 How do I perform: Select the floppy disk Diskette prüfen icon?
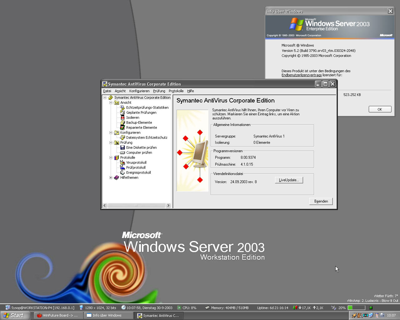pyautogui.click(x=122, y=147)
